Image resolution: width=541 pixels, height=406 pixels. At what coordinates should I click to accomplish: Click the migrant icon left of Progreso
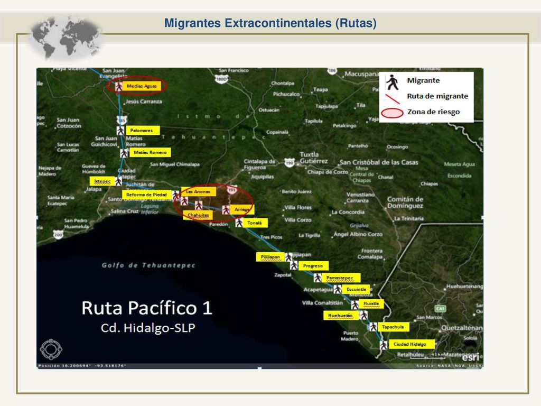tap(294, 265)
